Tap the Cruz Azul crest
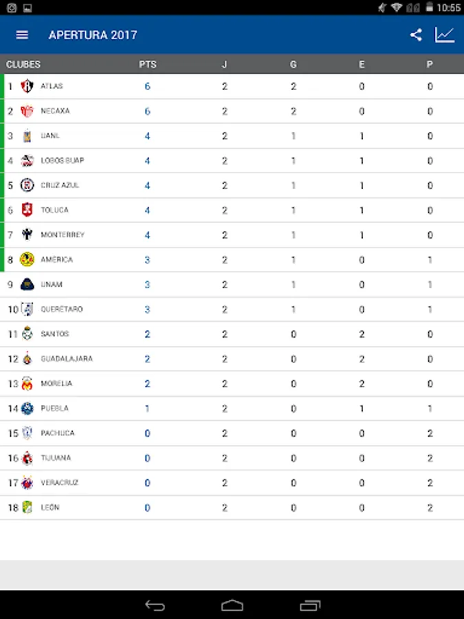Image resolution: width=464 pixels, height=619 pixels. click(27, 185)
